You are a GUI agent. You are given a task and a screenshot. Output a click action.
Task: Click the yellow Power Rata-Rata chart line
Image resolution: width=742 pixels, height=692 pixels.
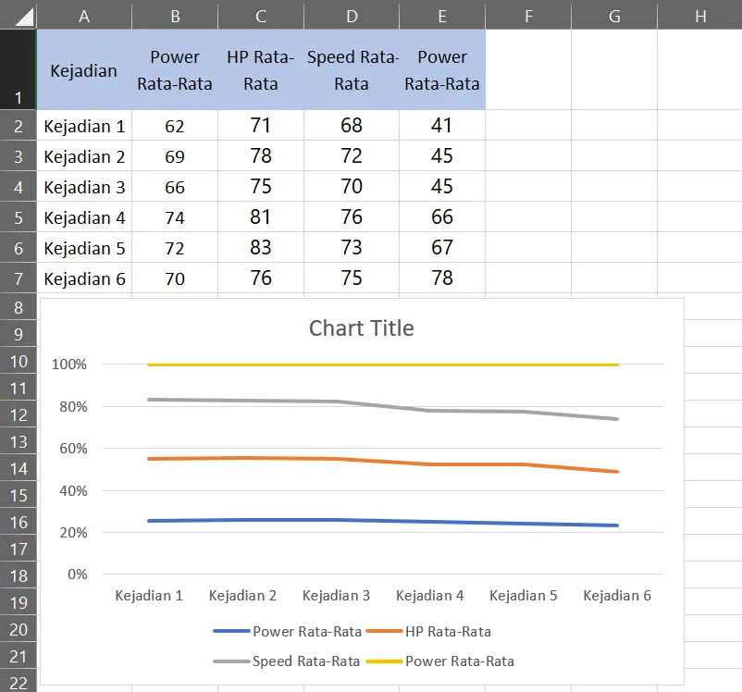click(383, 365)
